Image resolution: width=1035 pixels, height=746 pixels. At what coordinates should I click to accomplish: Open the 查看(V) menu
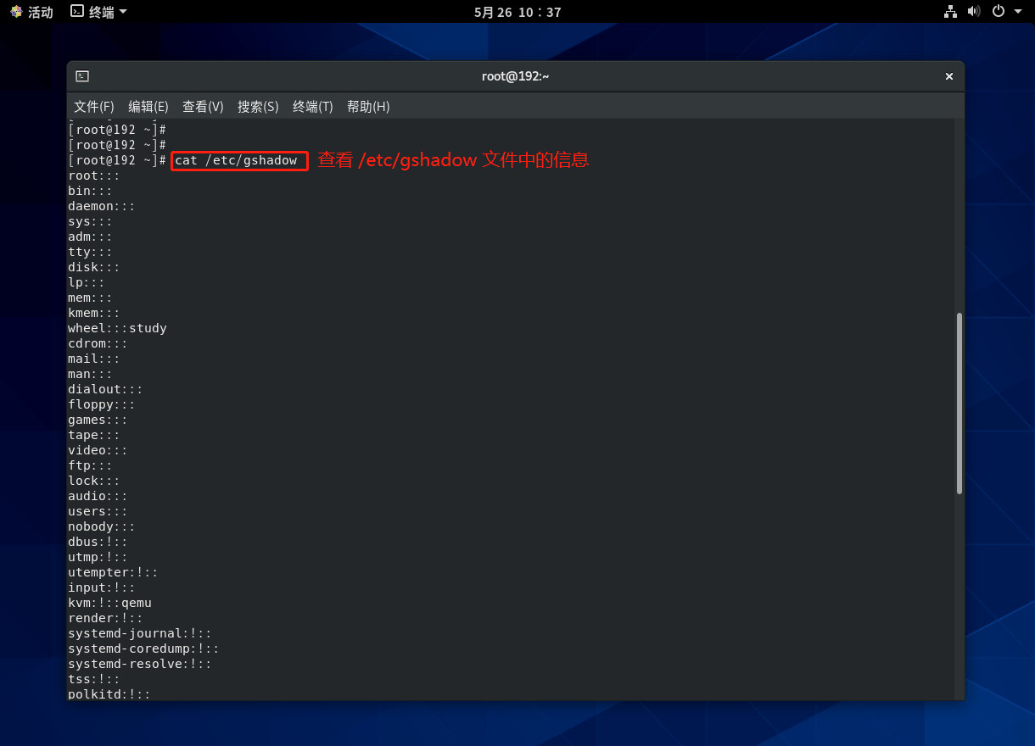pyautogui.click(x=203, y=107)
